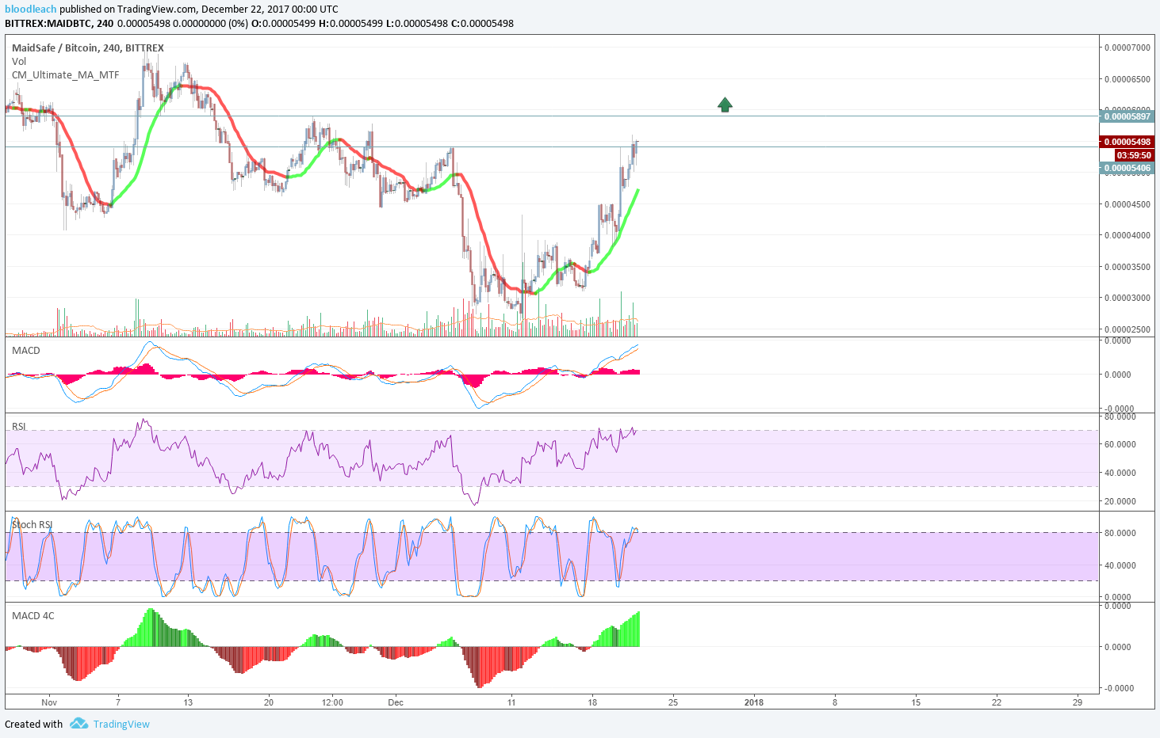Click the 29 date on time axis
The image size is (1160, 738).
[1078, 702]
